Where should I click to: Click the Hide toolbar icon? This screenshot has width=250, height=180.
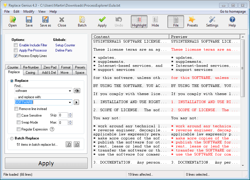click(155, 22)
